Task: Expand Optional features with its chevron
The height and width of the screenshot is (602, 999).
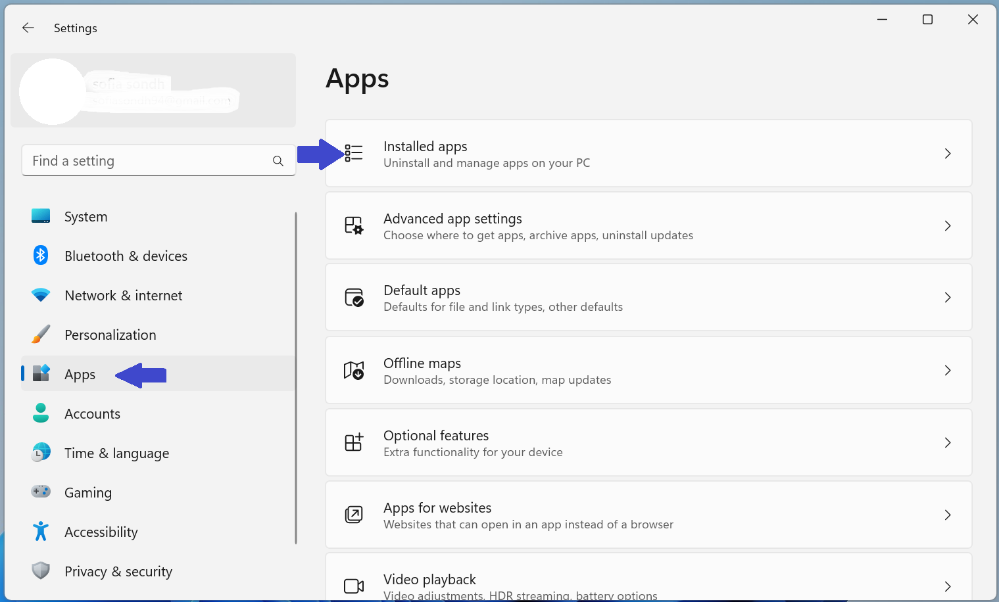Action: pos(947,443)
